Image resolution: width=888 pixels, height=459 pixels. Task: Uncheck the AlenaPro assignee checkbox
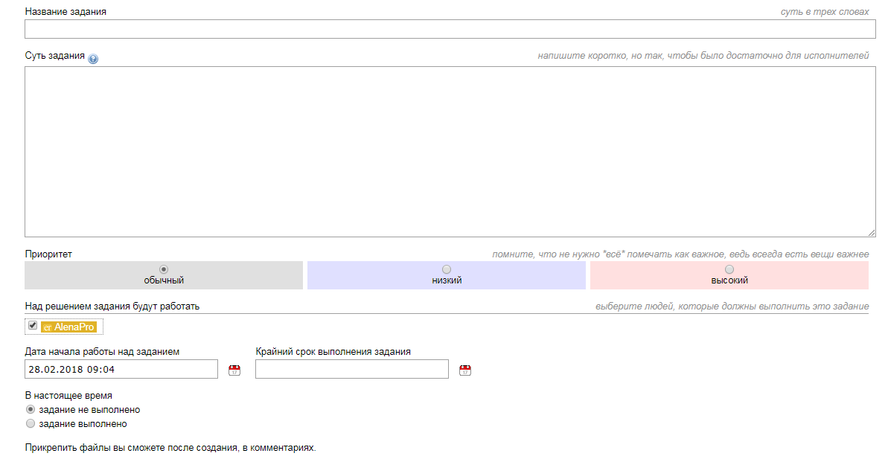pyautogui.click(x=33, y=325)
